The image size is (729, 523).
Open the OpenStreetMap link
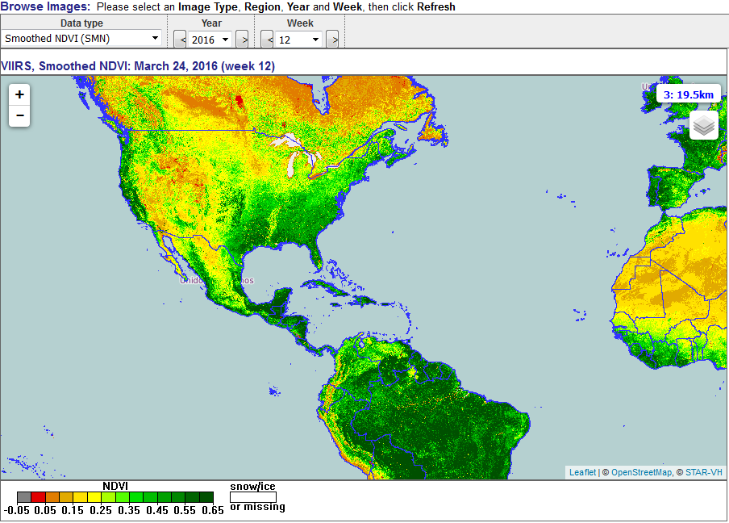point(641,472)
